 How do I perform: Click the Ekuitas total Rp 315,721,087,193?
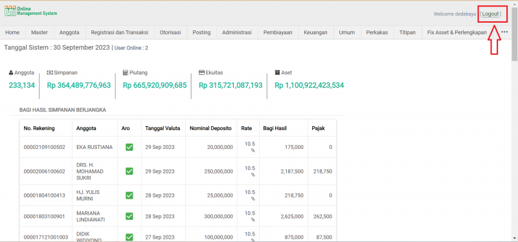point(231,85)
